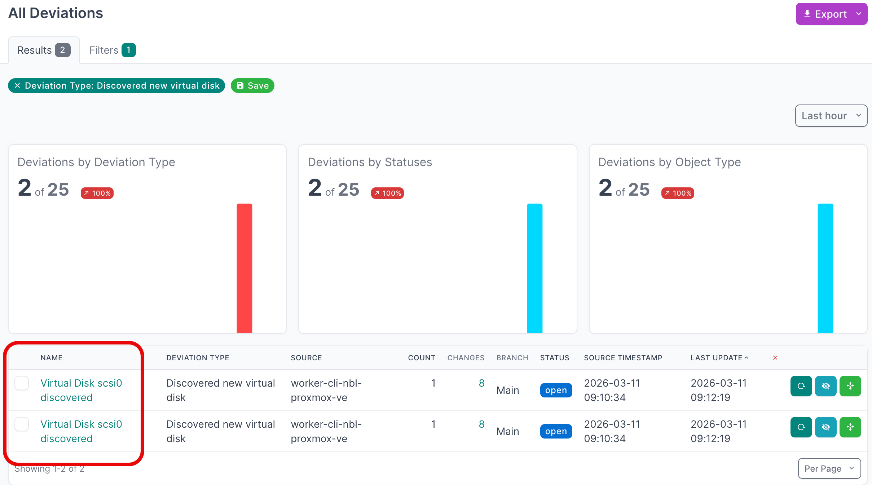Remove the Deviation Type filter chip
Viewport: 872px width, 485px height.
pos(17,86)
